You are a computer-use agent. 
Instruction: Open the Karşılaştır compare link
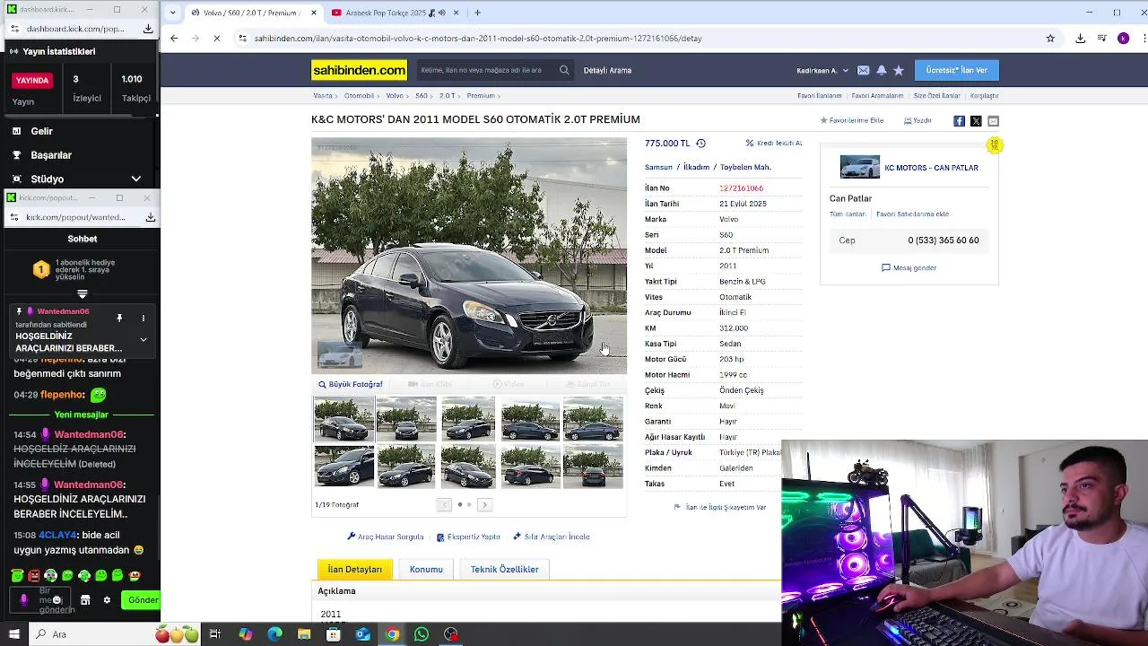(x=984, y=95)
